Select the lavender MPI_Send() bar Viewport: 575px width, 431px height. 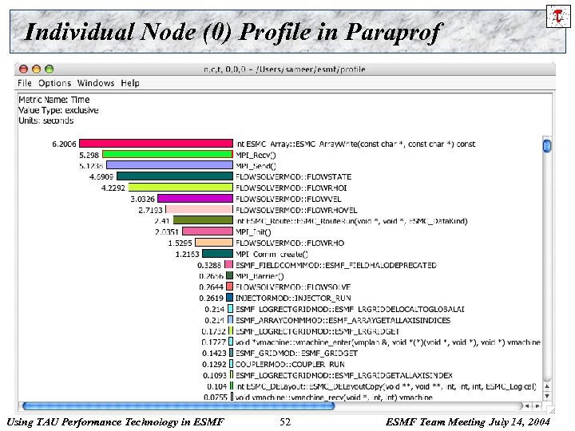pyautogui.click(x=169, y=165)
